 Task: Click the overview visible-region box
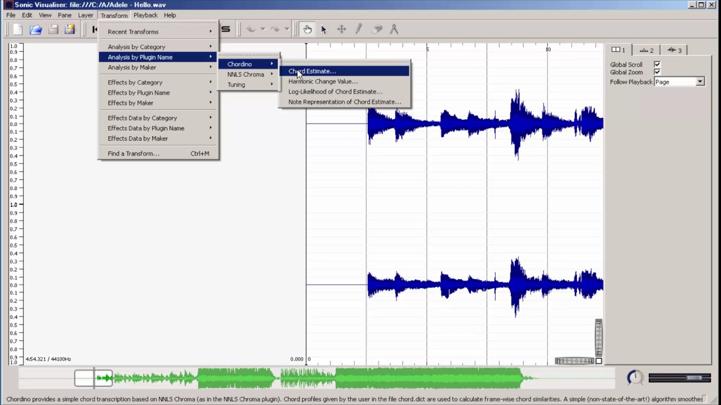94,378
